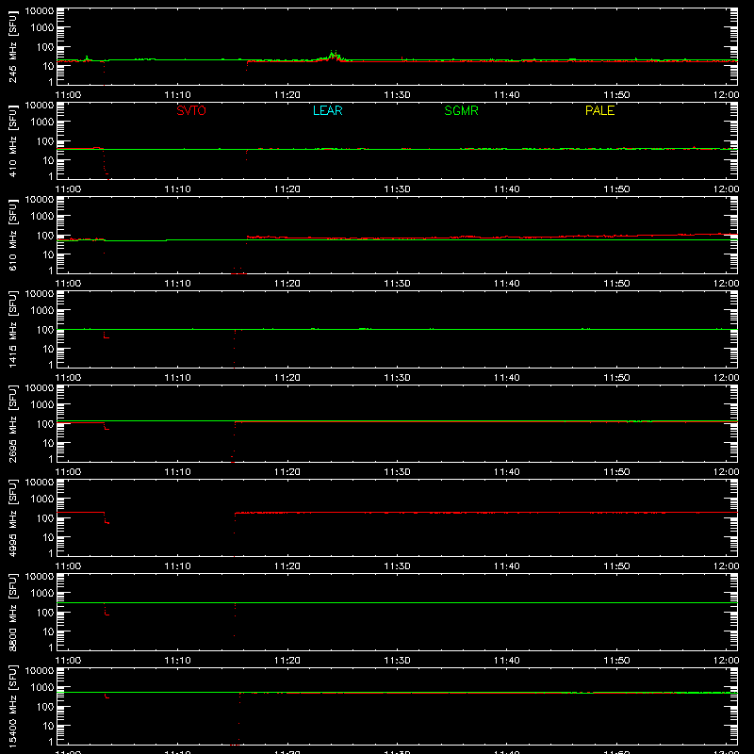Click the 245 MHz burst peak near 11:24
Viewport: 754px width, 754px height.
point(333,54)
